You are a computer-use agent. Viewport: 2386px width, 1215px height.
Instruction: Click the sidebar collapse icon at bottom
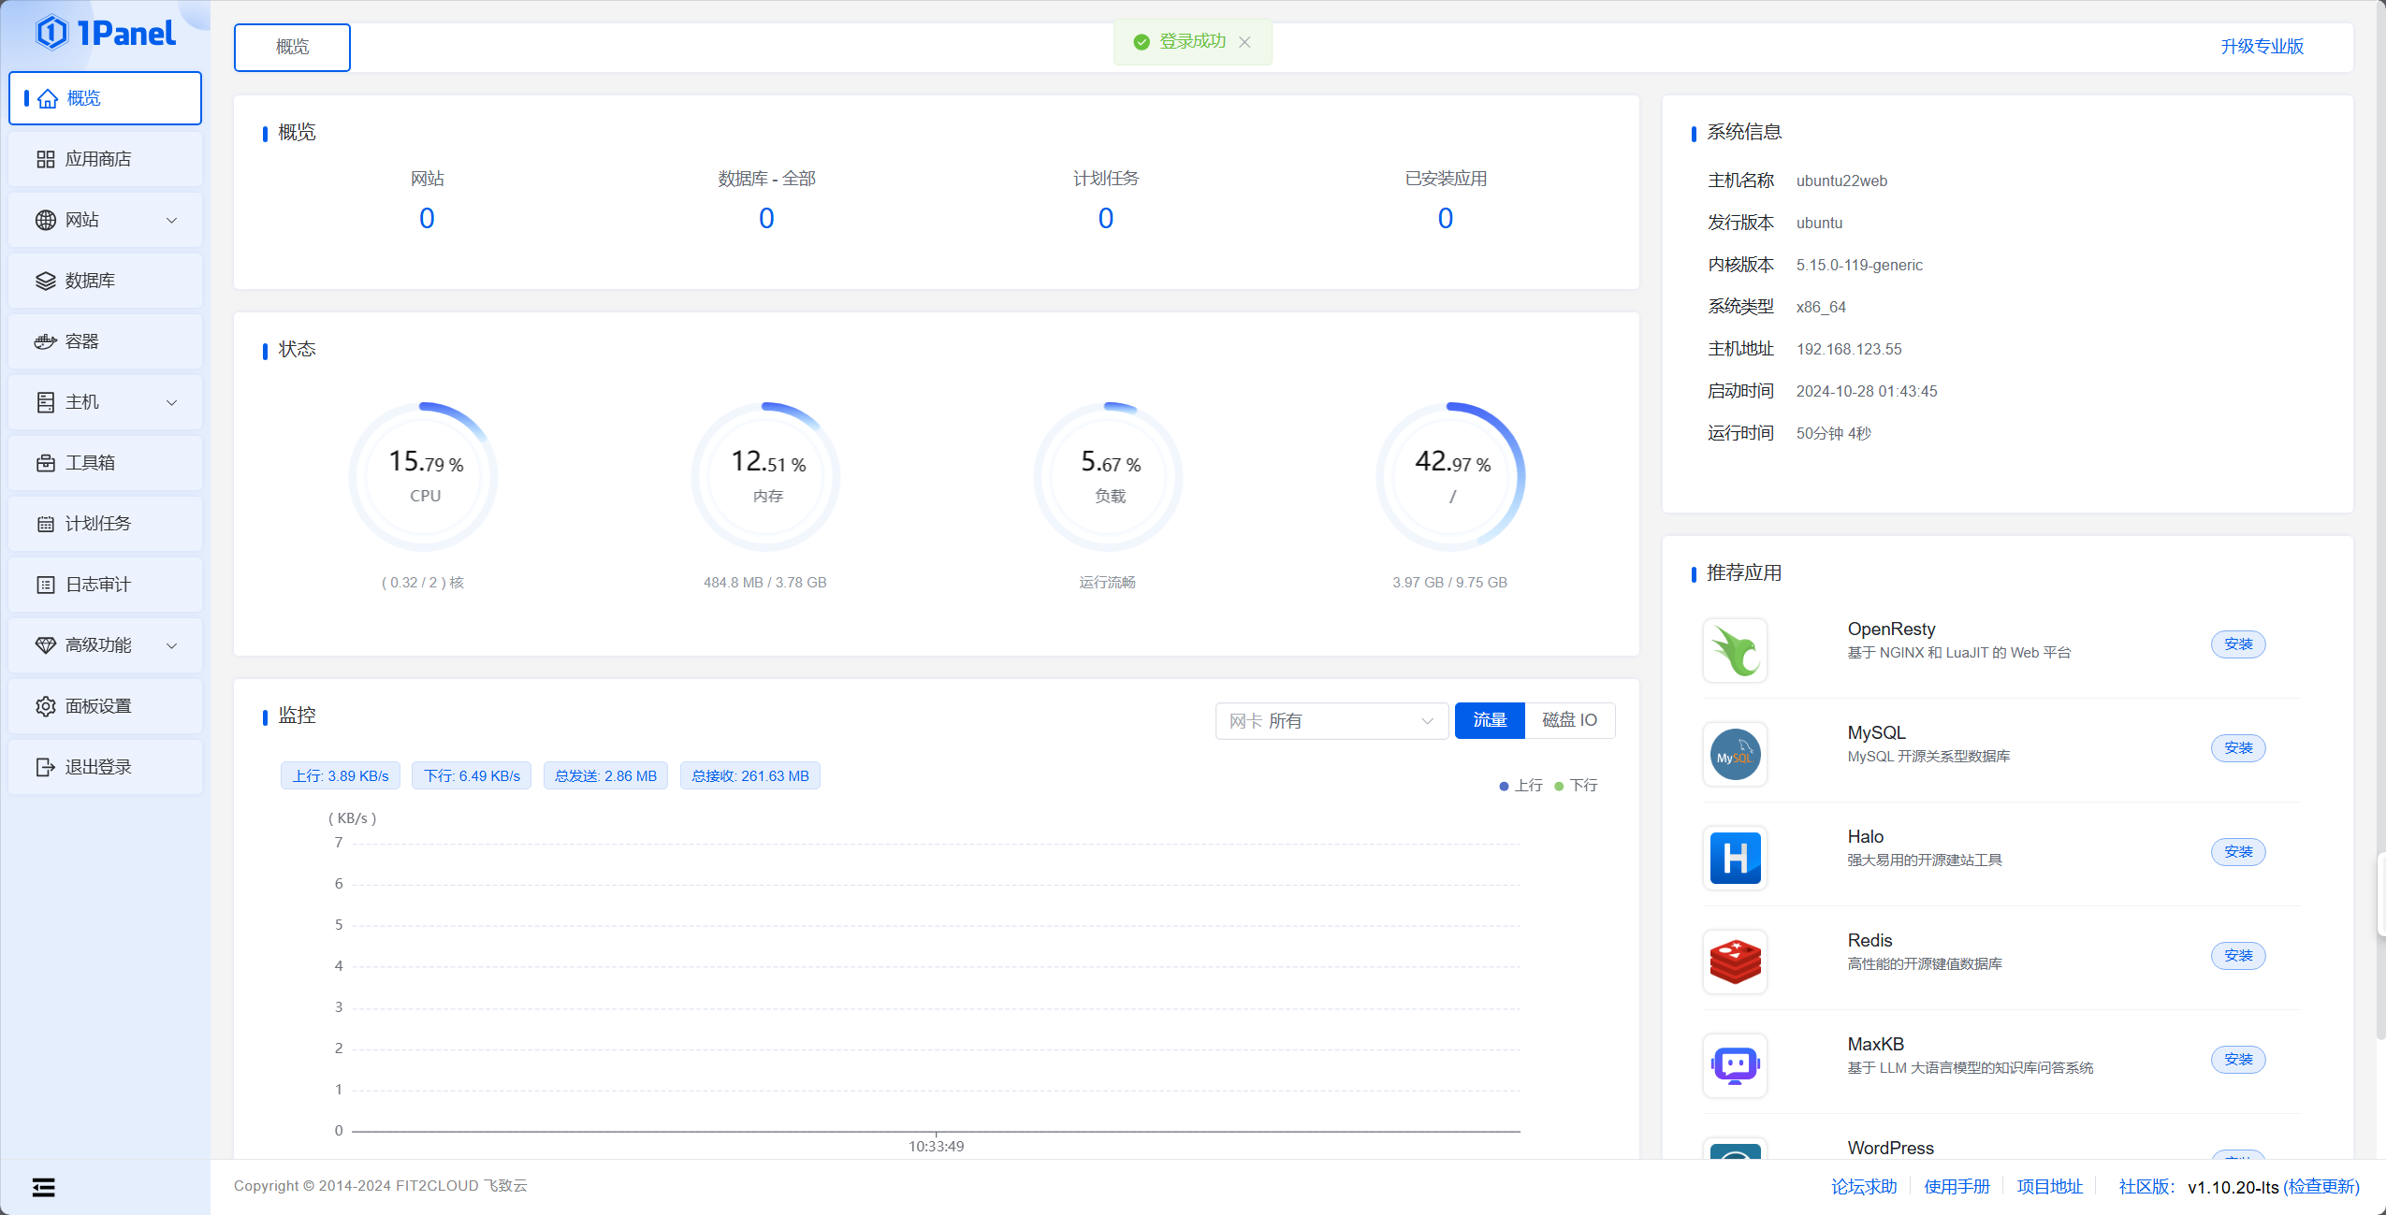(43, 1187)
